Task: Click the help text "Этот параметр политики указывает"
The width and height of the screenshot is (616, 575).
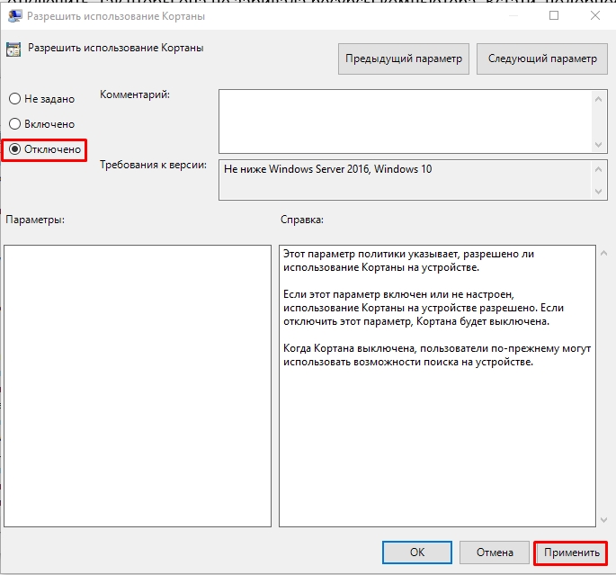Action: coord(370,254)
